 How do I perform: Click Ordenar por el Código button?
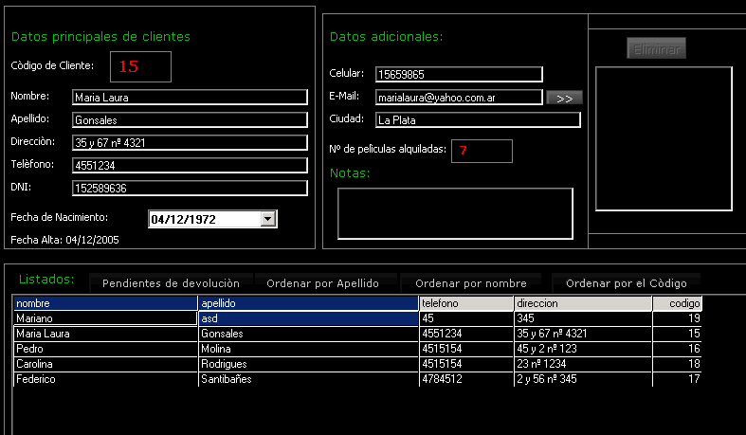(626, 282)
